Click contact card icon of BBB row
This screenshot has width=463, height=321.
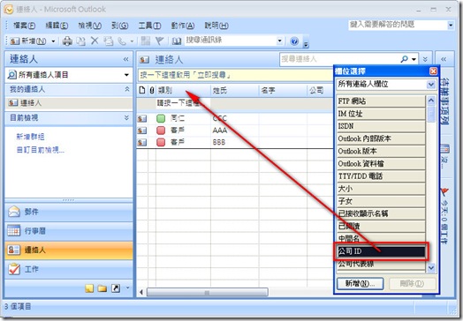[x=142, y=143]
